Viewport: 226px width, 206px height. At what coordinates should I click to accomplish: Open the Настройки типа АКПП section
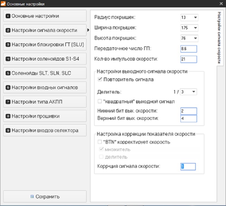pos(45,102)
